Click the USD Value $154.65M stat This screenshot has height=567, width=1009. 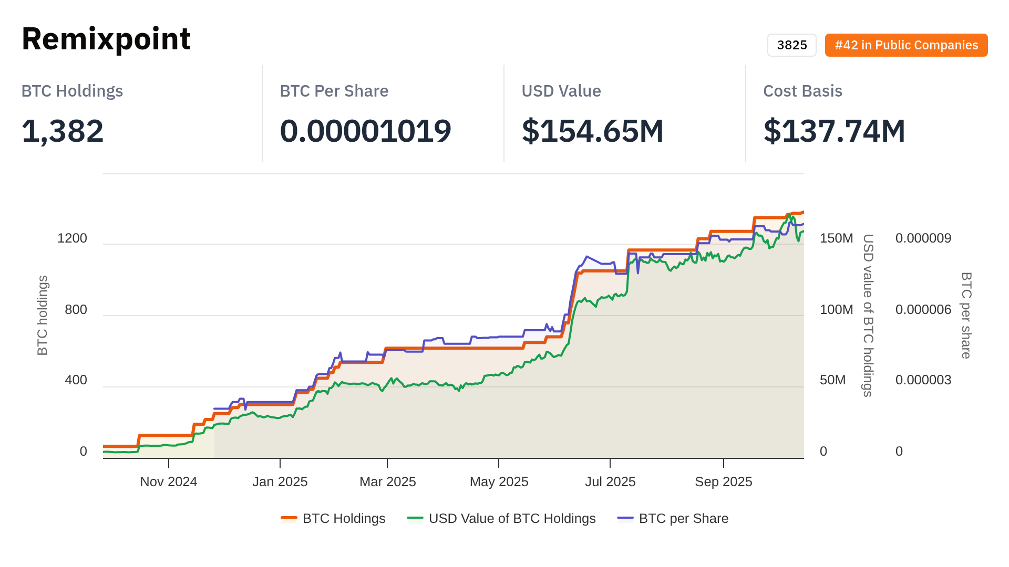[x=592, y=131]
